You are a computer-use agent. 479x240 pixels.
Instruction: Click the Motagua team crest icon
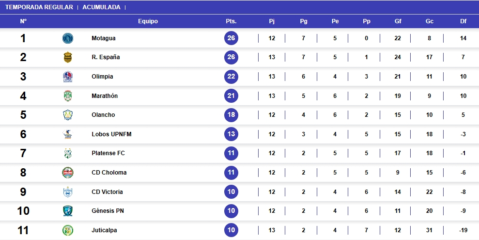point(68,38)
